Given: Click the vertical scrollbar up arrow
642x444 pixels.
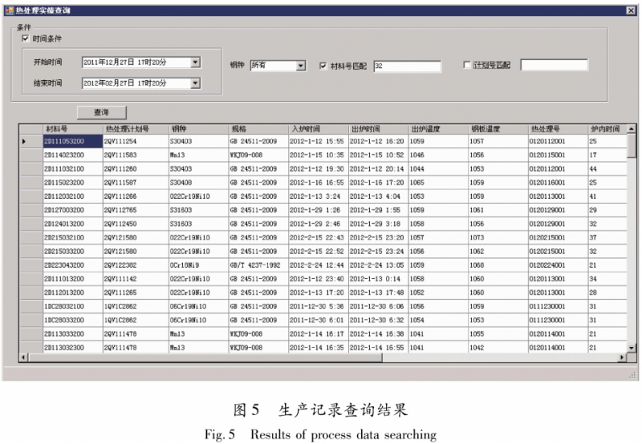Looking at the screenshot, I should [x=631, y=129].
